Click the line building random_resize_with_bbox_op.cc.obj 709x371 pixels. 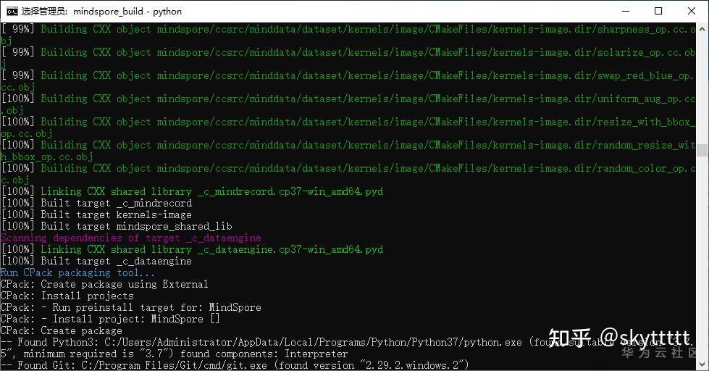click(x=348, y=151)
